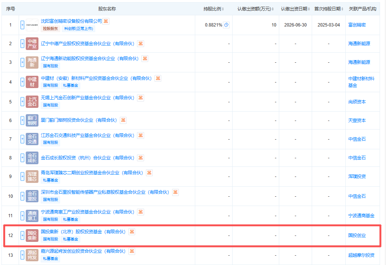Open 浑璞投资 related institution link
Viewport: 386px width, 265px height.
357,177
